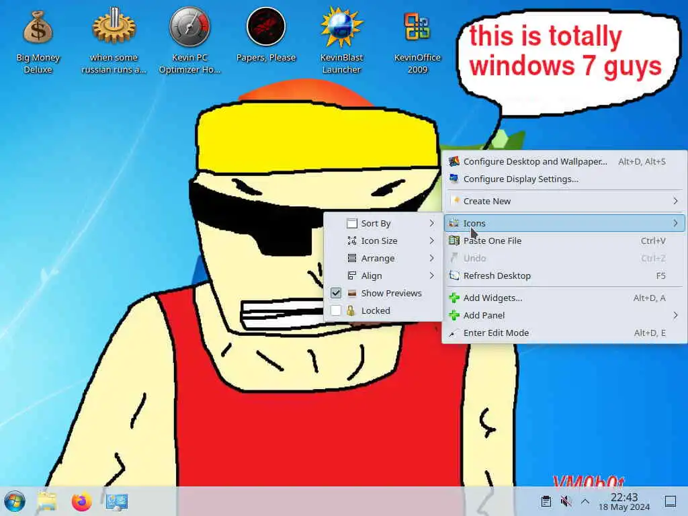
Task: Click the Configure Display Settings monitor icon
Action: coord(454,179)
